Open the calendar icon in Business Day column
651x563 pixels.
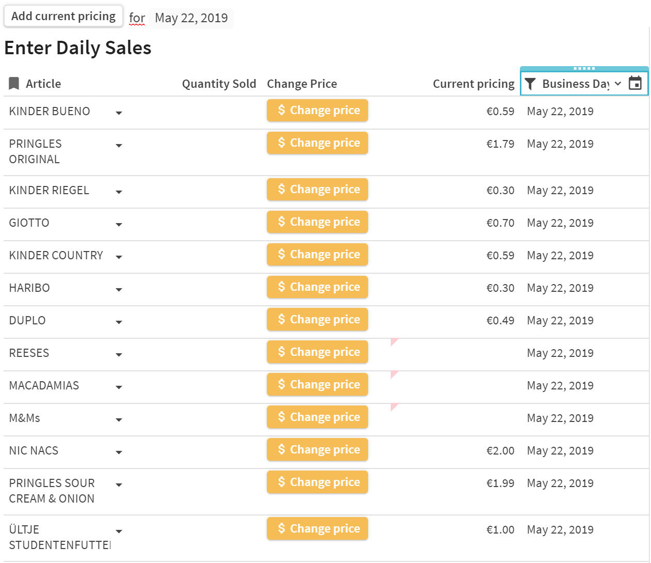point(635,83)
